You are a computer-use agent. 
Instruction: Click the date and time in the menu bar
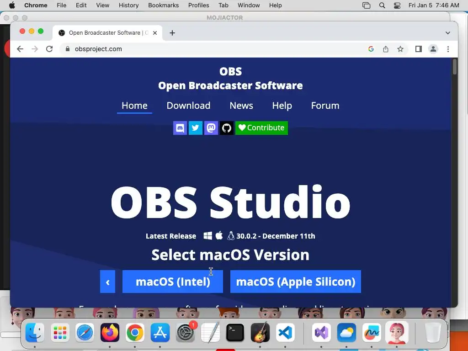(434, 5)
